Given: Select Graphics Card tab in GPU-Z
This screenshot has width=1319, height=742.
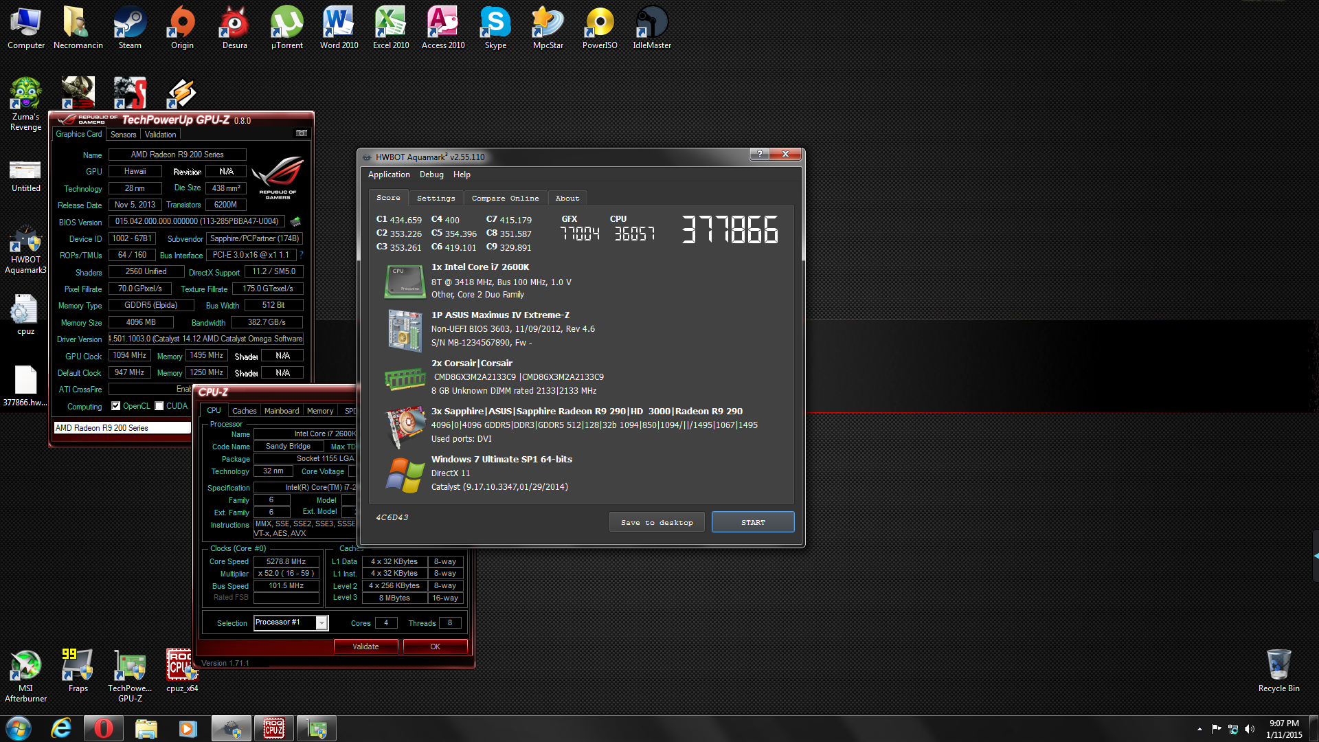Looking at the screenshot, I should (79, 134).
